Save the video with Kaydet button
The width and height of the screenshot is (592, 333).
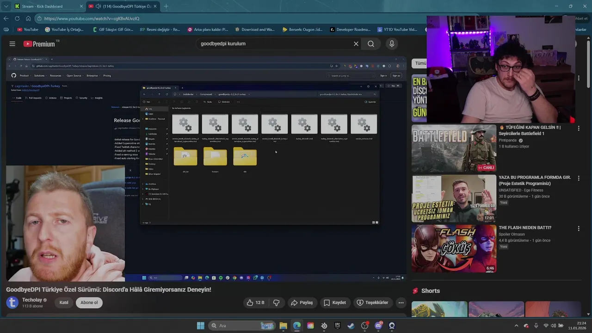coord(335,302)
